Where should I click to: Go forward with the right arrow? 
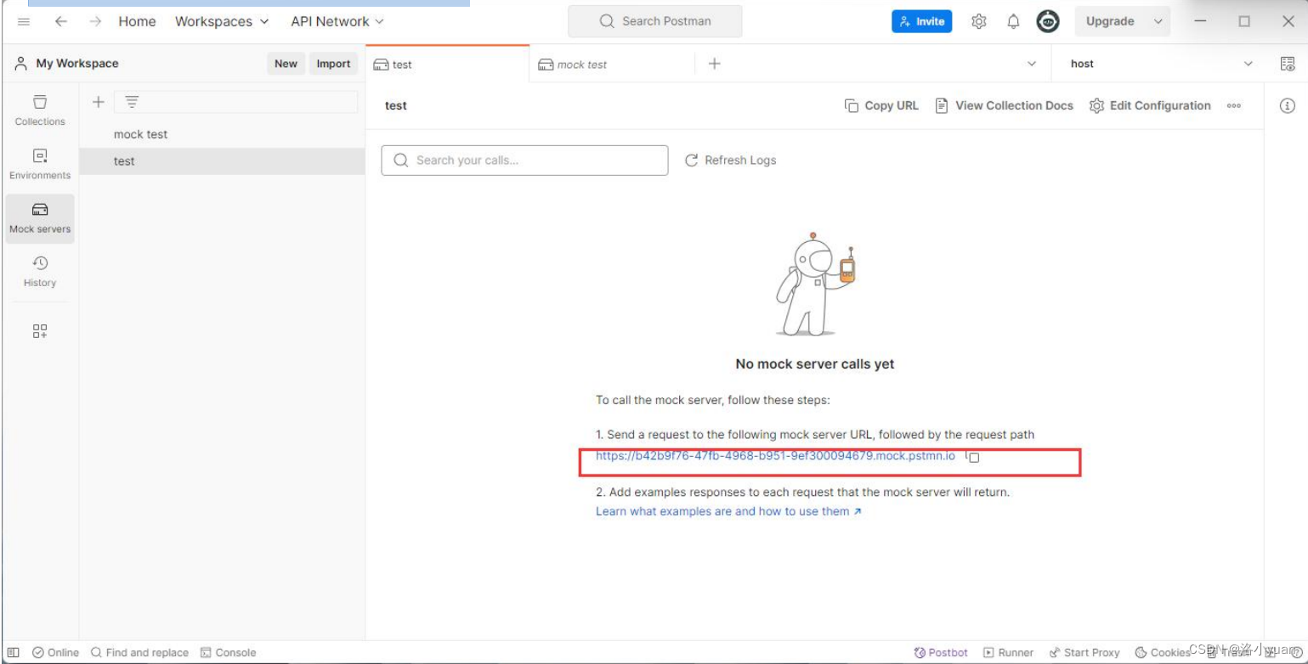click(x=95, y=21)
